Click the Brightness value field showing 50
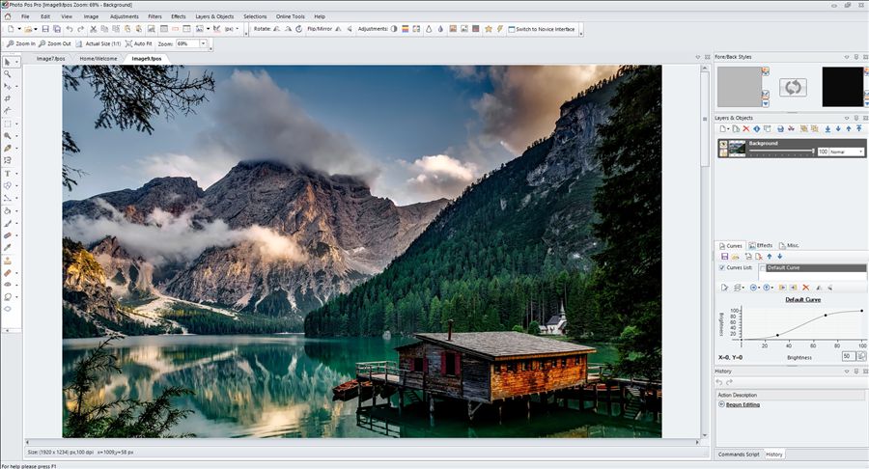The width and height of the screenshot is (869, 469). 848,357
